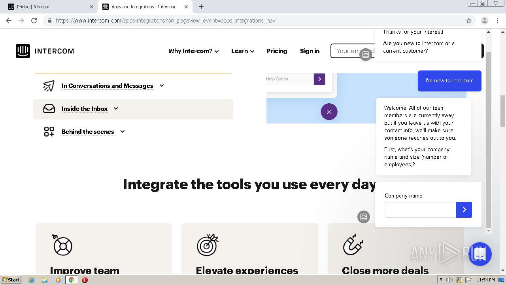Click the bot avatar icon near header
Viewport: 506px width, 285px height.
(x=366, y=54)
